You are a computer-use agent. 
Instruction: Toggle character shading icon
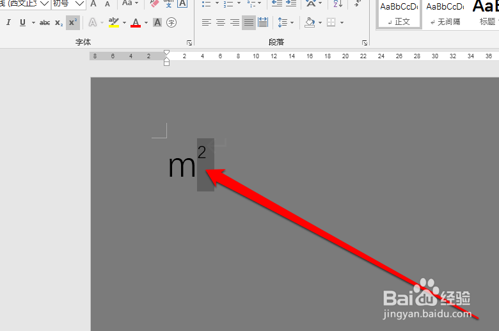click(157, 22)
